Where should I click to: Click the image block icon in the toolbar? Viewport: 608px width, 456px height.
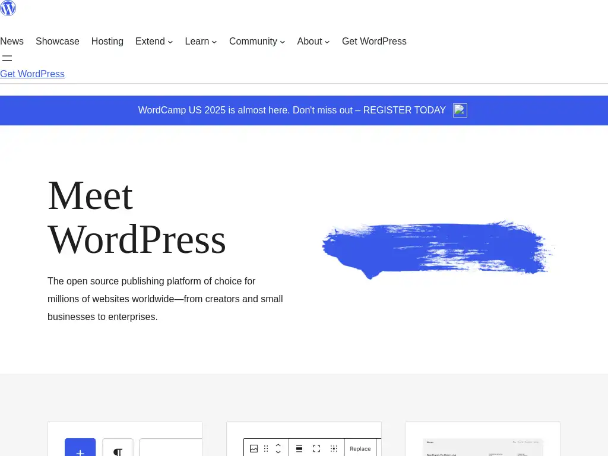click(254, 448)
